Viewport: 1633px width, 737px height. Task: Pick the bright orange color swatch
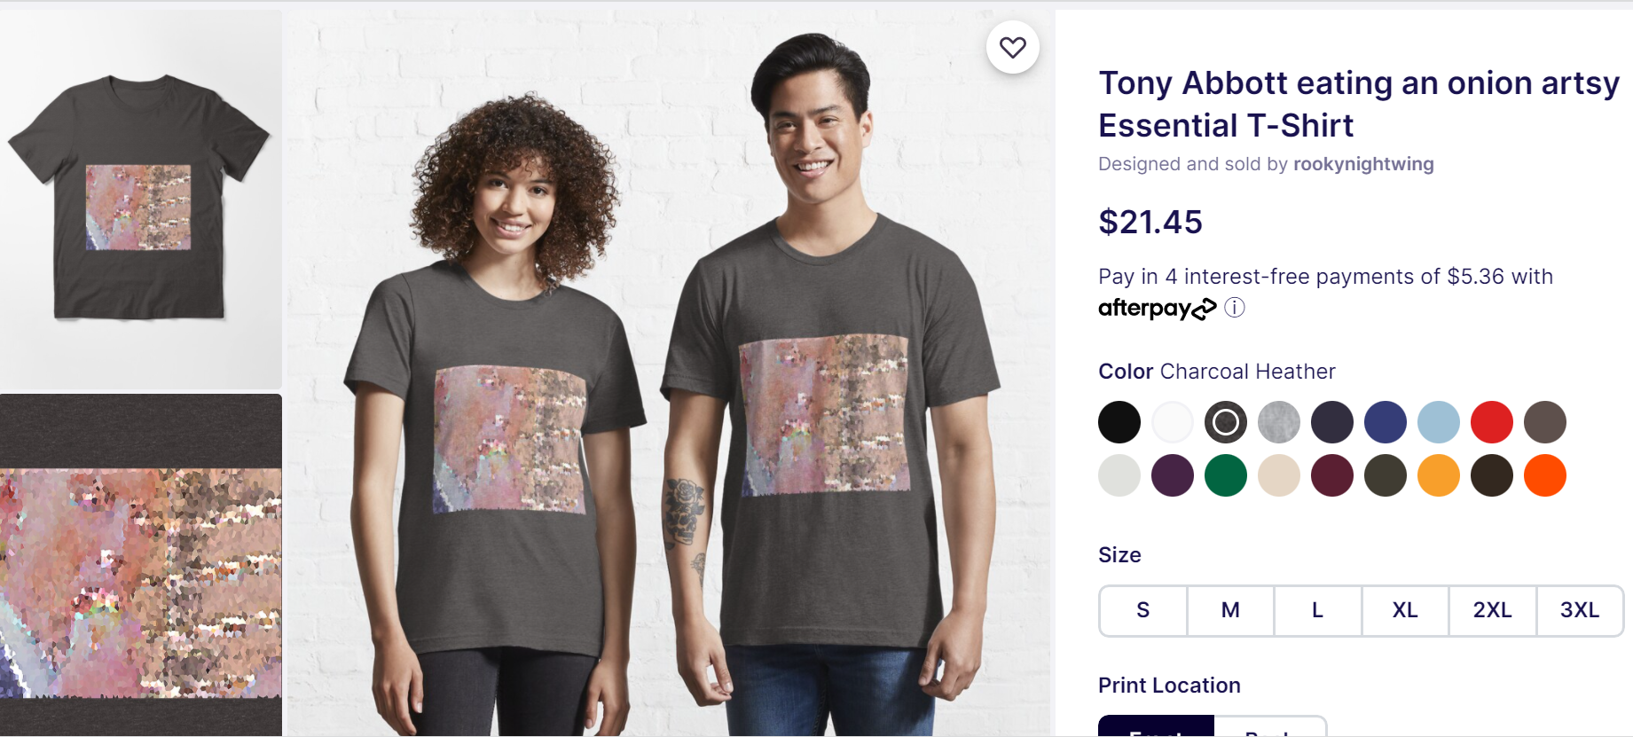tap(1545, 475)
